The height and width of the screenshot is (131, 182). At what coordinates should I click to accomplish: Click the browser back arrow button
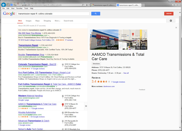(4, 5)
